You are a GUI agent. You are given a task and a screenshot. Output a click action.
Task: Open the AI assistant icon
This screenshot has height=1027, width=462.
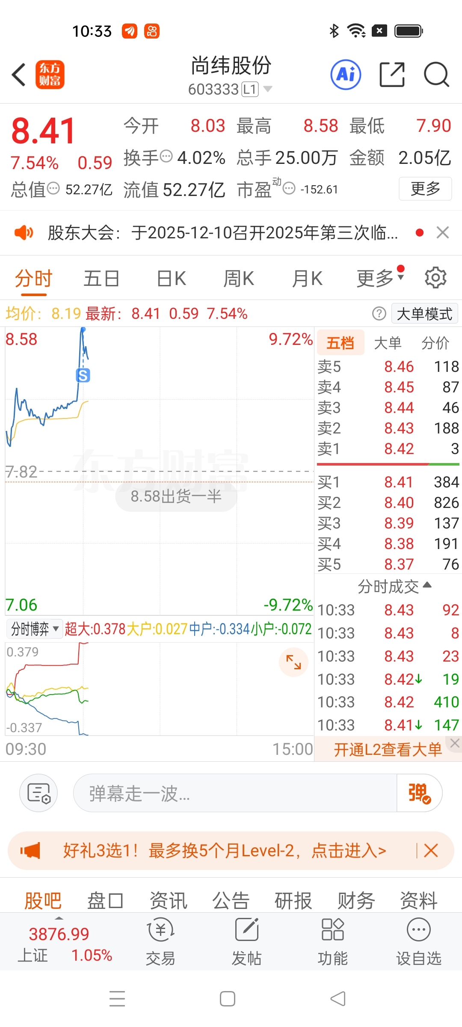click(346, 74)
